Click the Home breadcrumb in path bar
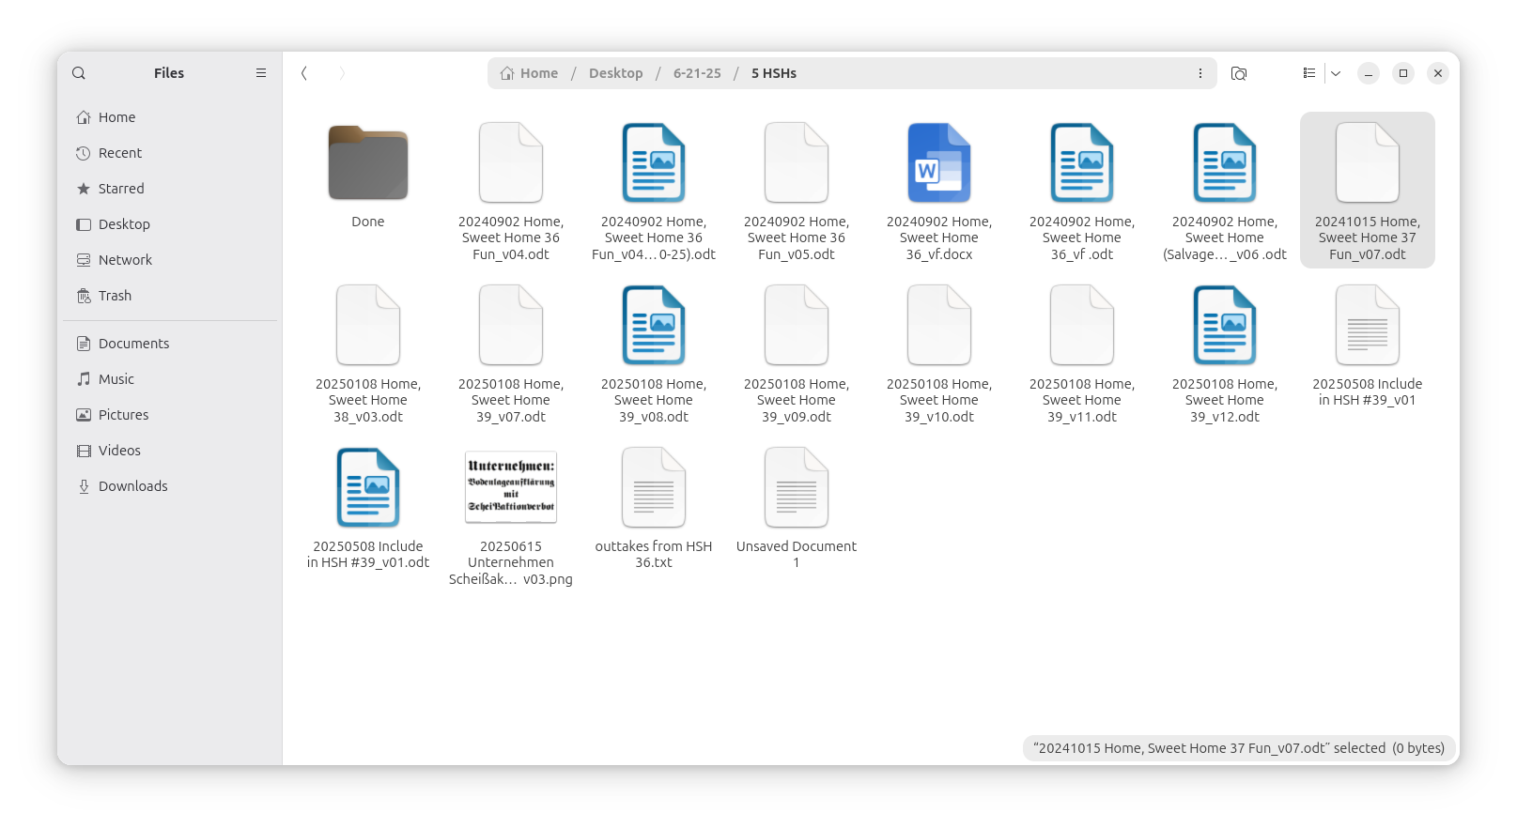 530,73
